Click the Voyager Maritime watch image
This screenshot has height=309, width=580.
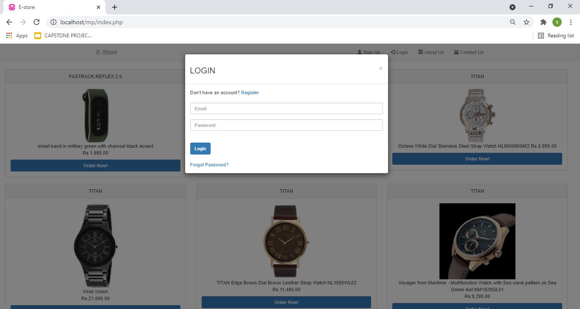[x=477, y=241]
